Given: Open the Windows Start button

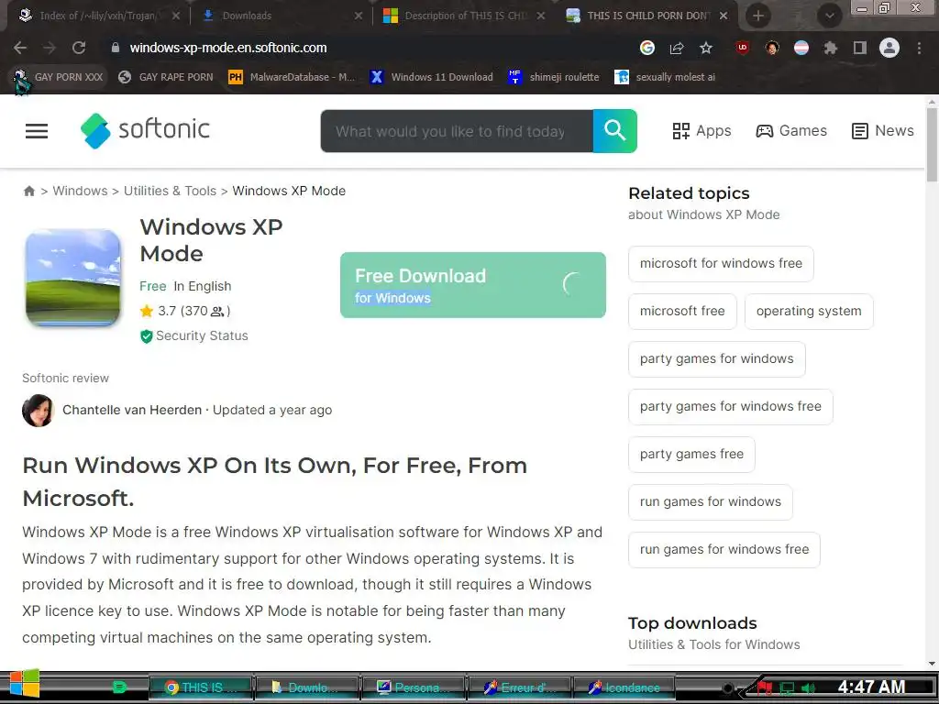Looking at the screenshot, I should click(24, 684).
